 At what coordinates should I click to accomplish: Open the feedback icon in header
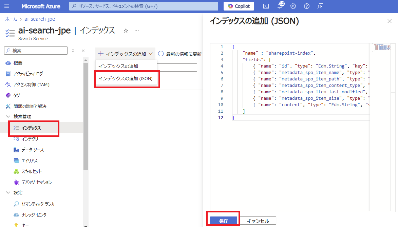(320, 6)
